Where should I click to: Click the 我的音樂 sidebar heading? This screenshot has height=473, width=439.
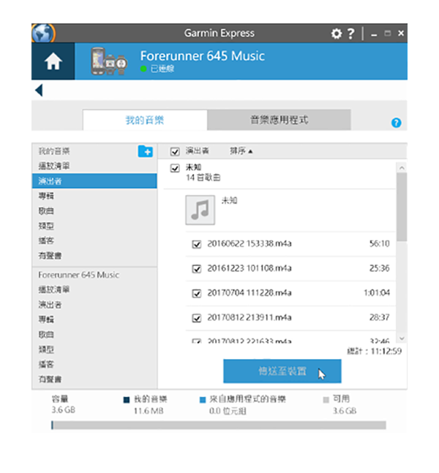click(54, 151)
